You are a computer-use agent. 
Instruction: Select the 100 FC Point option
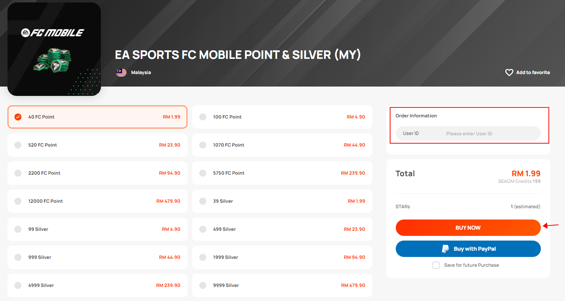(x=282, y=117)
